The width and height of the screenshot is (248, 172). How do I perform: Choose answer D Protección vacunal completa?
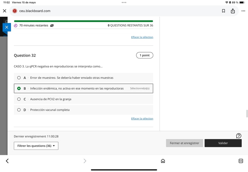point(84,110)
